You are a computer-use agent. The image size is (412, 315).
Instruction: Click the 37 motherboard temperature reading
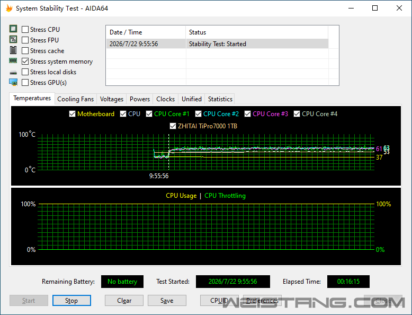click(x=379, y=157)
